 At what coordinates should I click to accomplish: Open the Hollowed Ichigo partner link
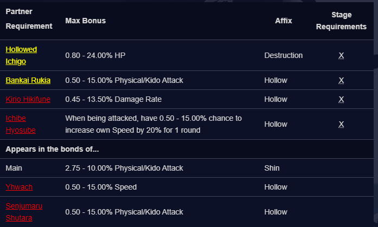[21, 55]
